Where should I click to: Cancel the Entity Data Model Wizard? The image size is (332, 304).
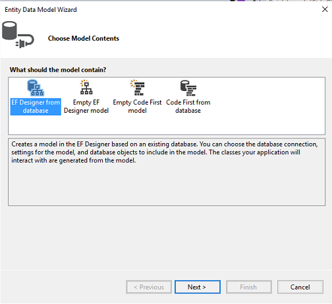coord(300,287)
